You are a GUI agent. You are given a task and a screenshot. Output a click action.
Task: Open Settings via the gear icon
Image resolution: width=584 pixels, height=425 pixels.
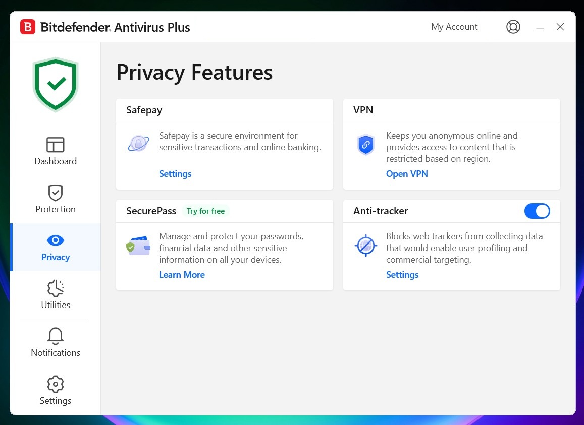[56, 384]
